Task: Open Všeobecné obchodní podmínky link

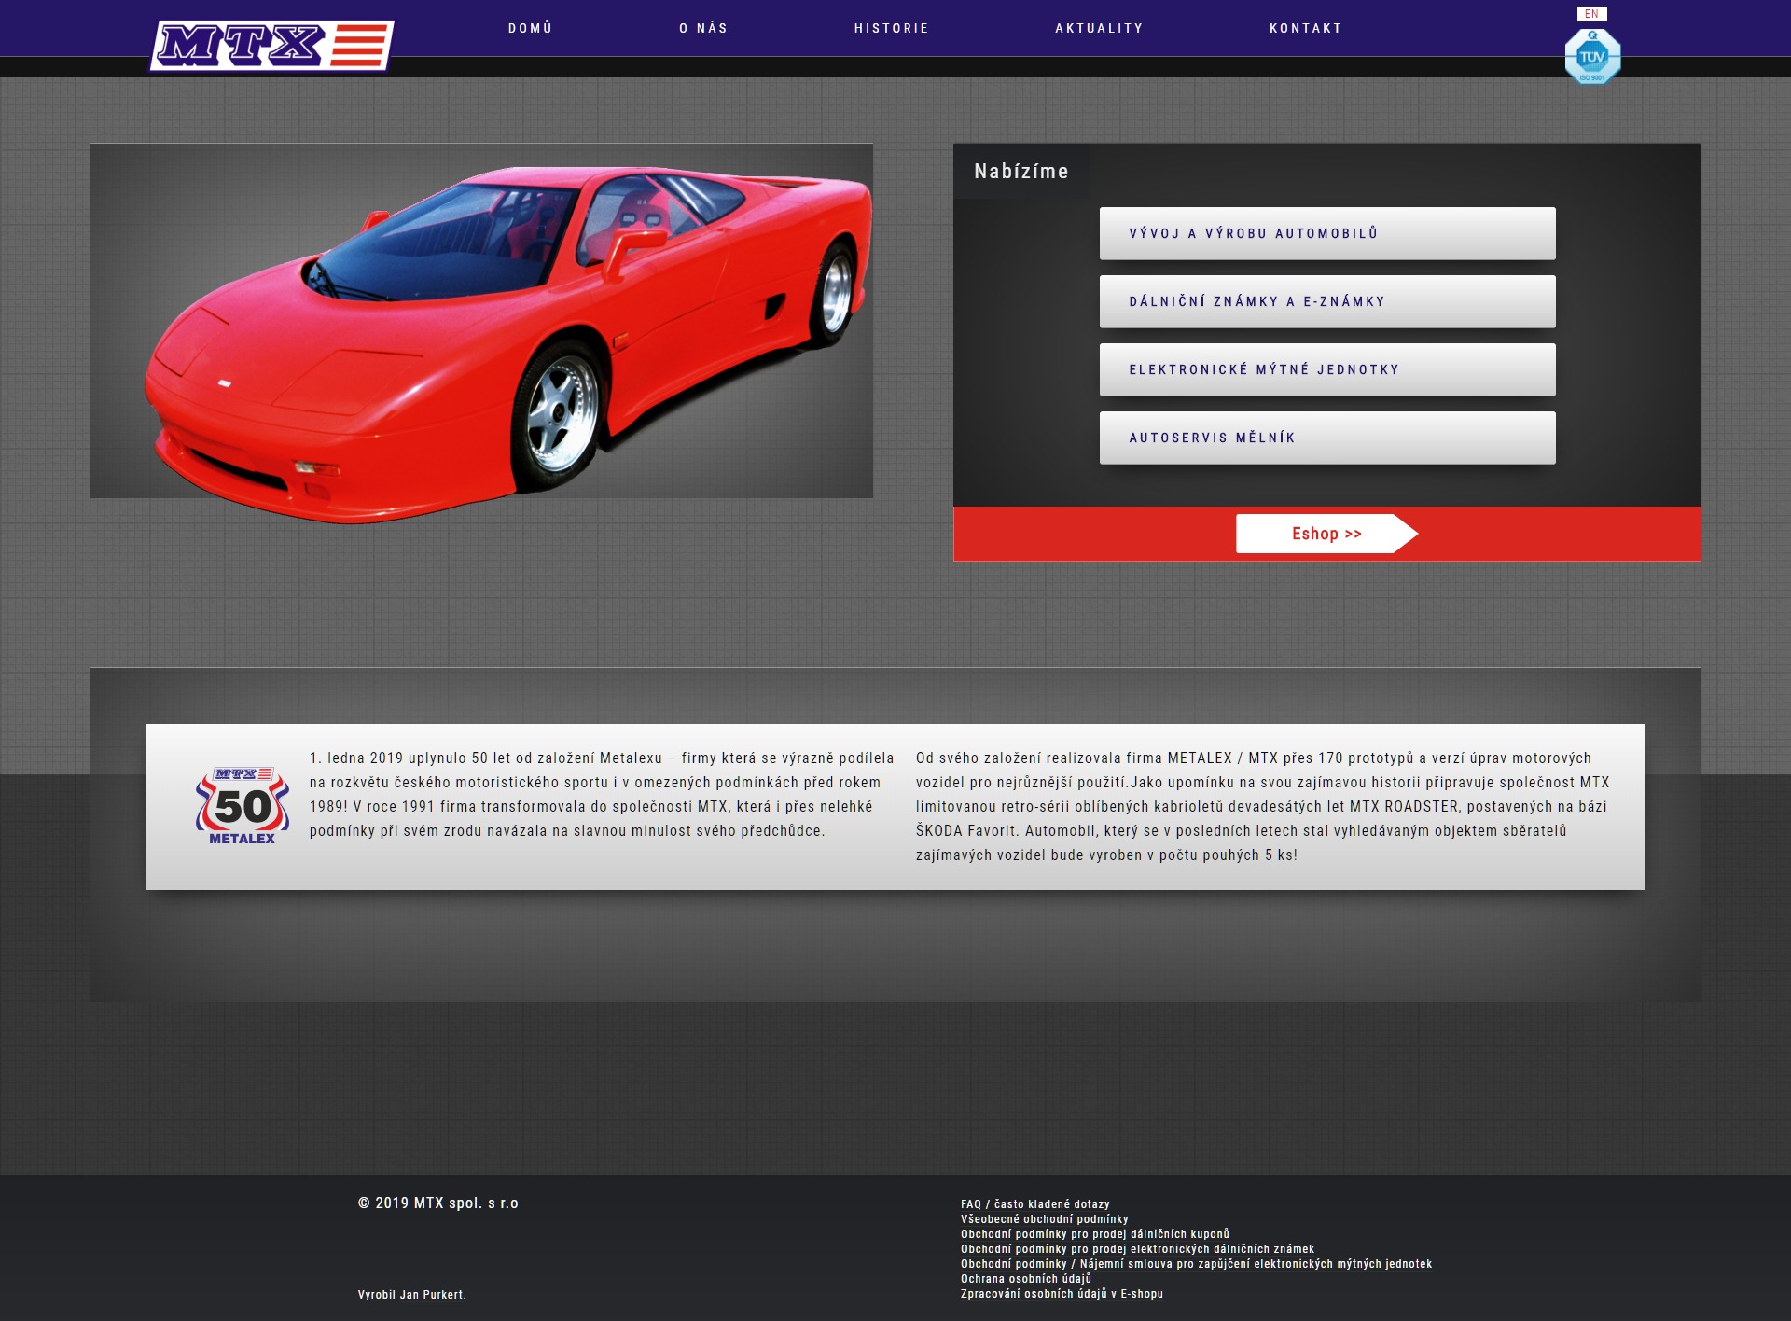Action: click(1045, 1219)
